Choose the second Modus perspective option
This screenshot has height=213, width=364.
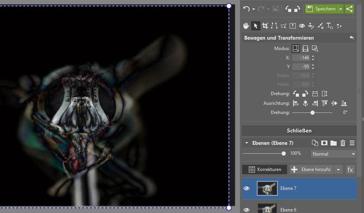[305, 48]
